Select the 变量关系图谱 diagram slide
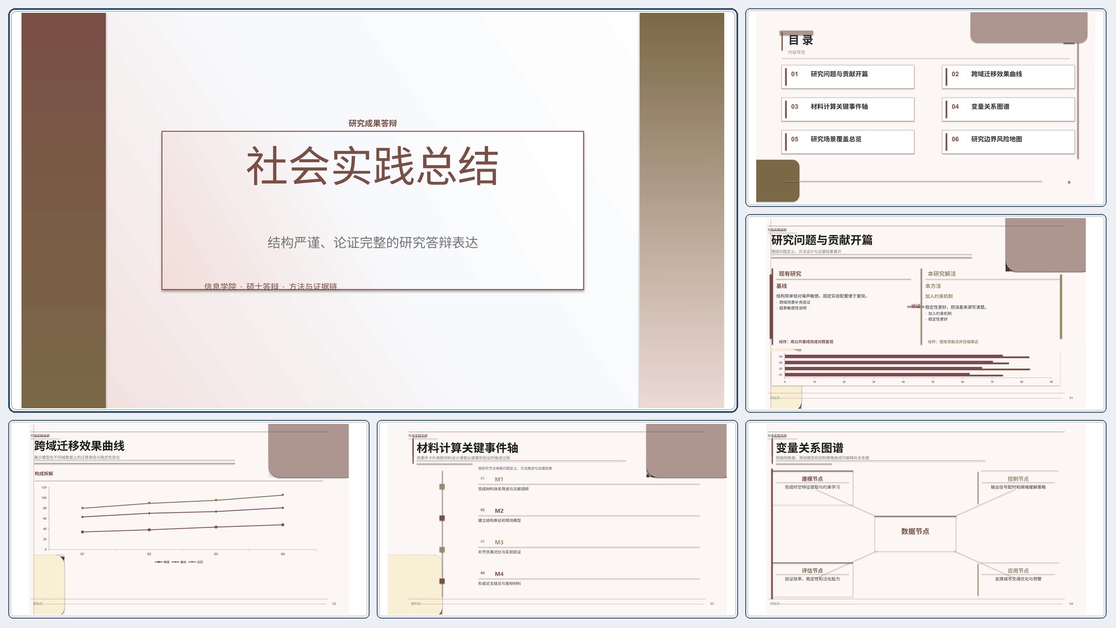 [x=925, y=519]
